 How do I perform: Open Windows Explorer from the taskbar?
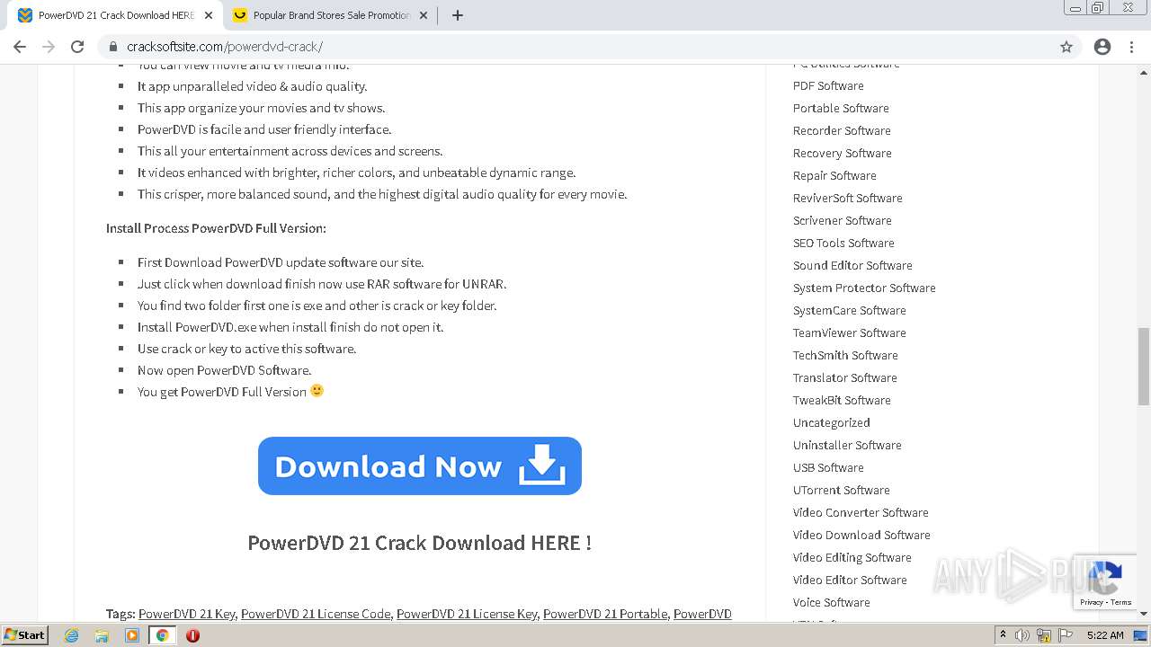pyautogui.click(x=102, y=635)
